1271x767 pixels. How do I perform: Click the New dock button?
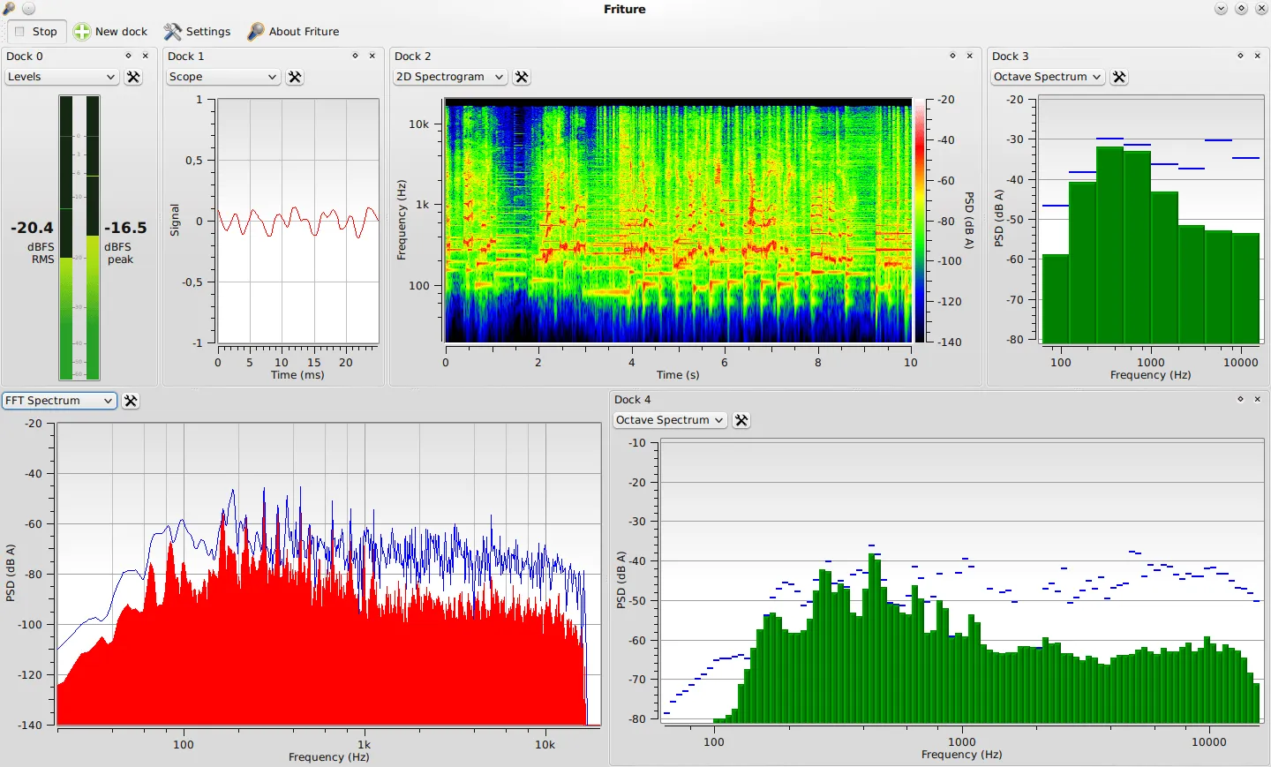tap(110, 31)
